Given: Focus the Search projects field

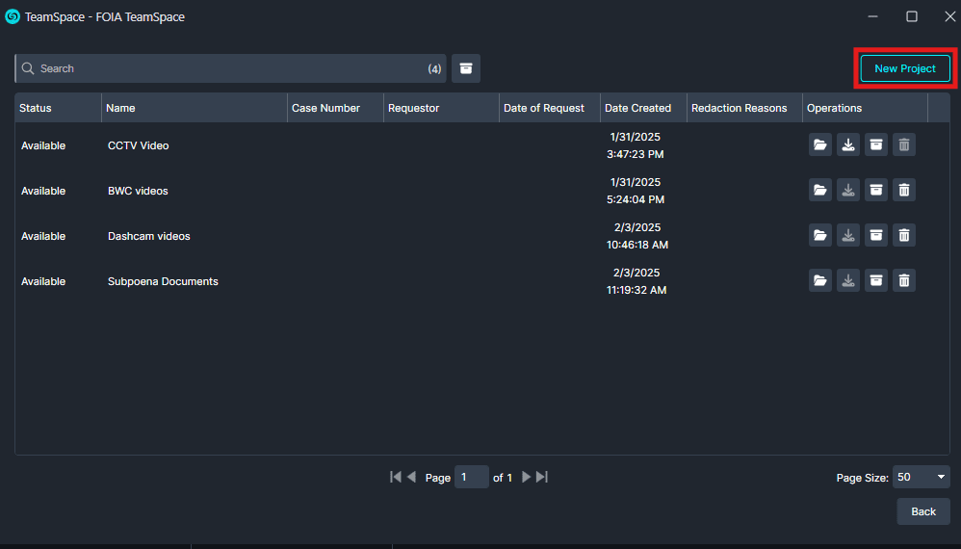Looking at the screenshot, I should 230,68.
